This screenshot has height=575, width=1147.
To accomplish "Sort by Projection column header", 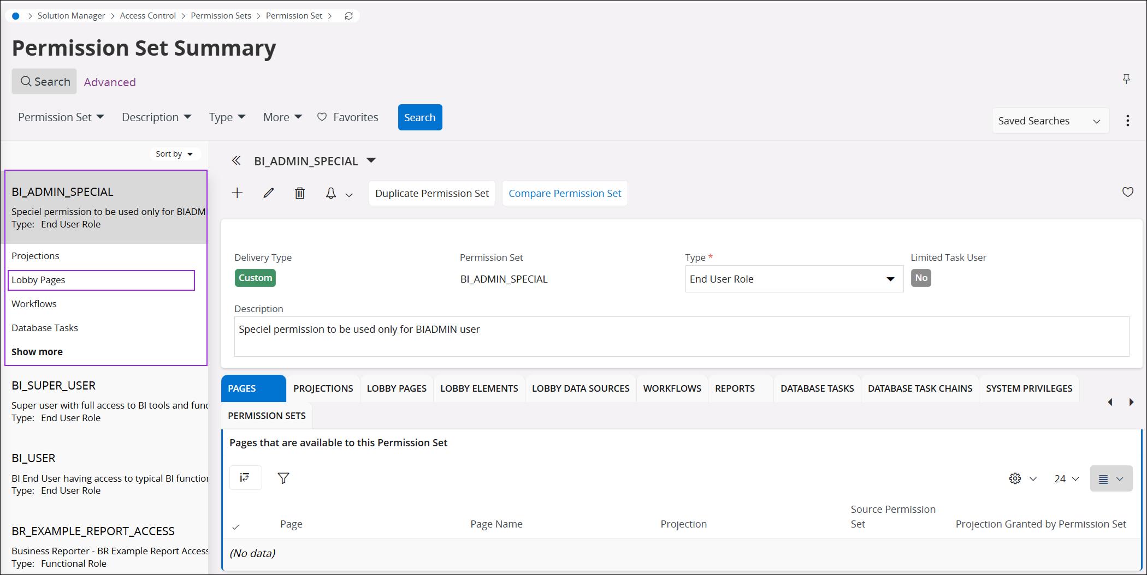I will click(683, 524).
